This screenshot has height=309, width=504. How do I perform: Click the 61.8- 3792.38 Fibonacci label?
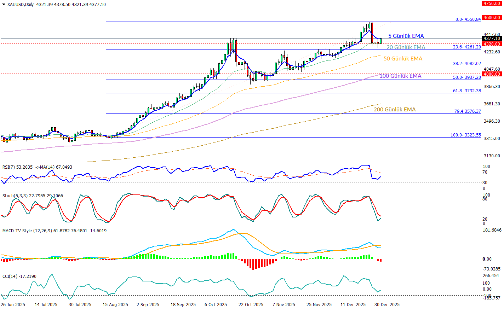pos(467,91)
